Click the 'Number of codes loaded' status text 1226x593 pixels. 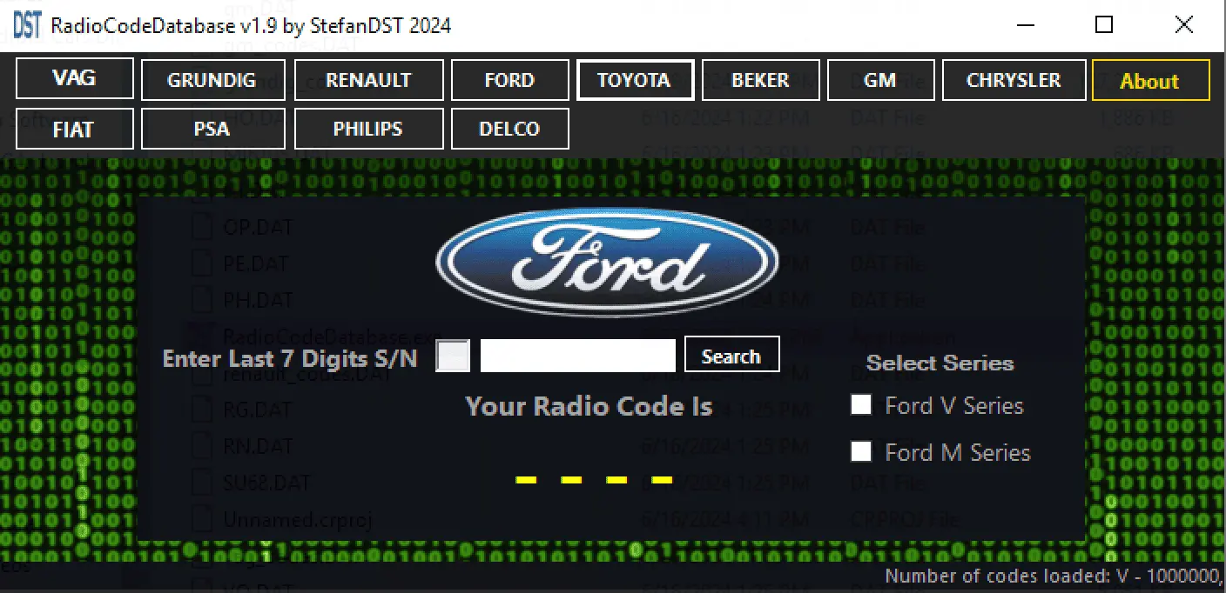(x=1054, y=576)
